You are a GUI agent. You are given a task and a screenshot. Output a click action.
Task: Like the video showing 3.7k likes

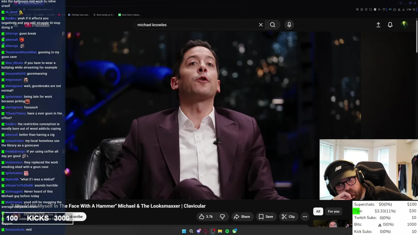(206, 216)
